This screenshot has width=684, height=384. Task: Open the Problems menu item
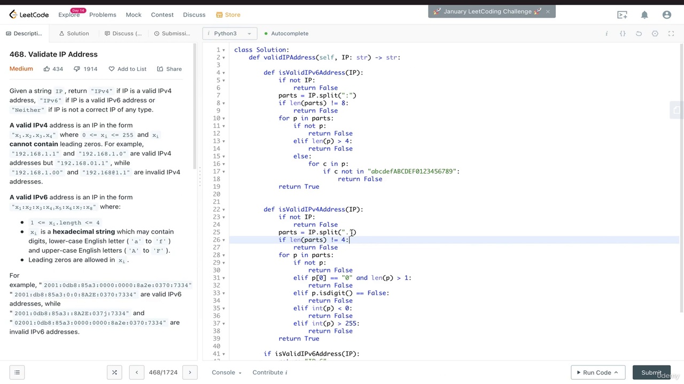pos(103,15)
